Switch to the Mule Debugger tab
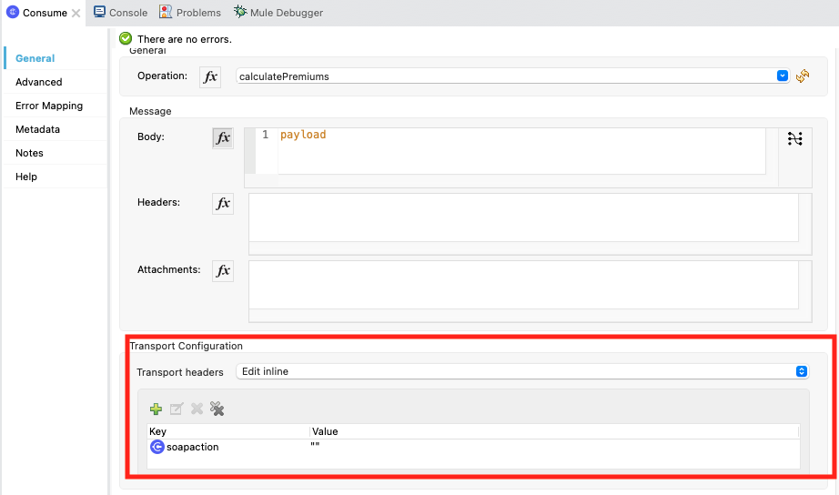This screenshot has width=839, height=495. point(278,13)
